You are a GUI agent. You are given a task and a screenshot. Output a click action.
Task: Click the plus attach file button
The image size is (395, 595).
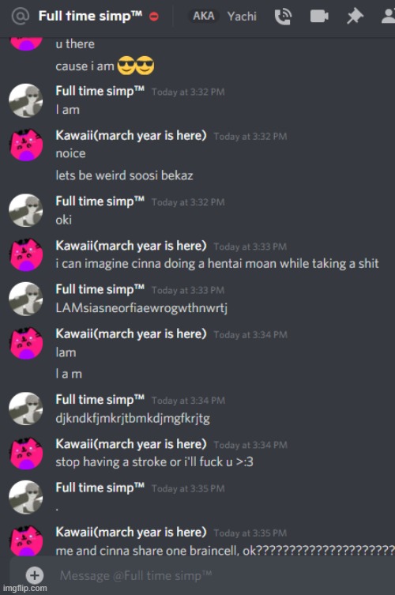[x=35, y=575]
